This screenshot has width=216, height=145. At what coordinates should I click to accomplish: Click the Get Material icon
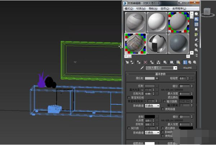click(127, 62)
